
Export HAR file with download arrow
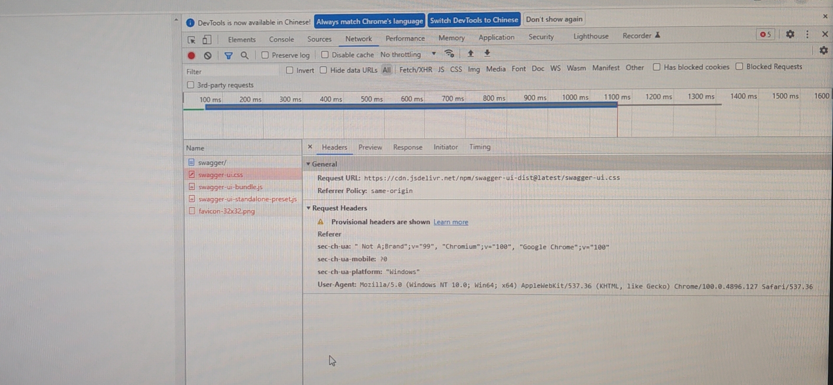tap(487, 53)
